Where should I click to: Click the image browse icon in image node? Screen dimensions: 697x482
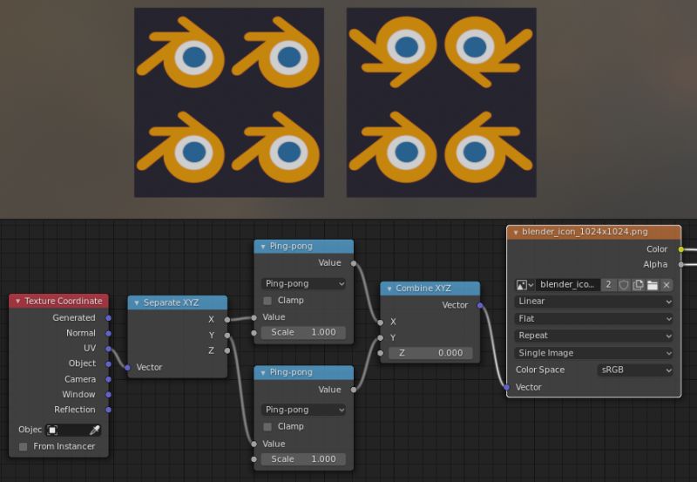click(524, 285)
